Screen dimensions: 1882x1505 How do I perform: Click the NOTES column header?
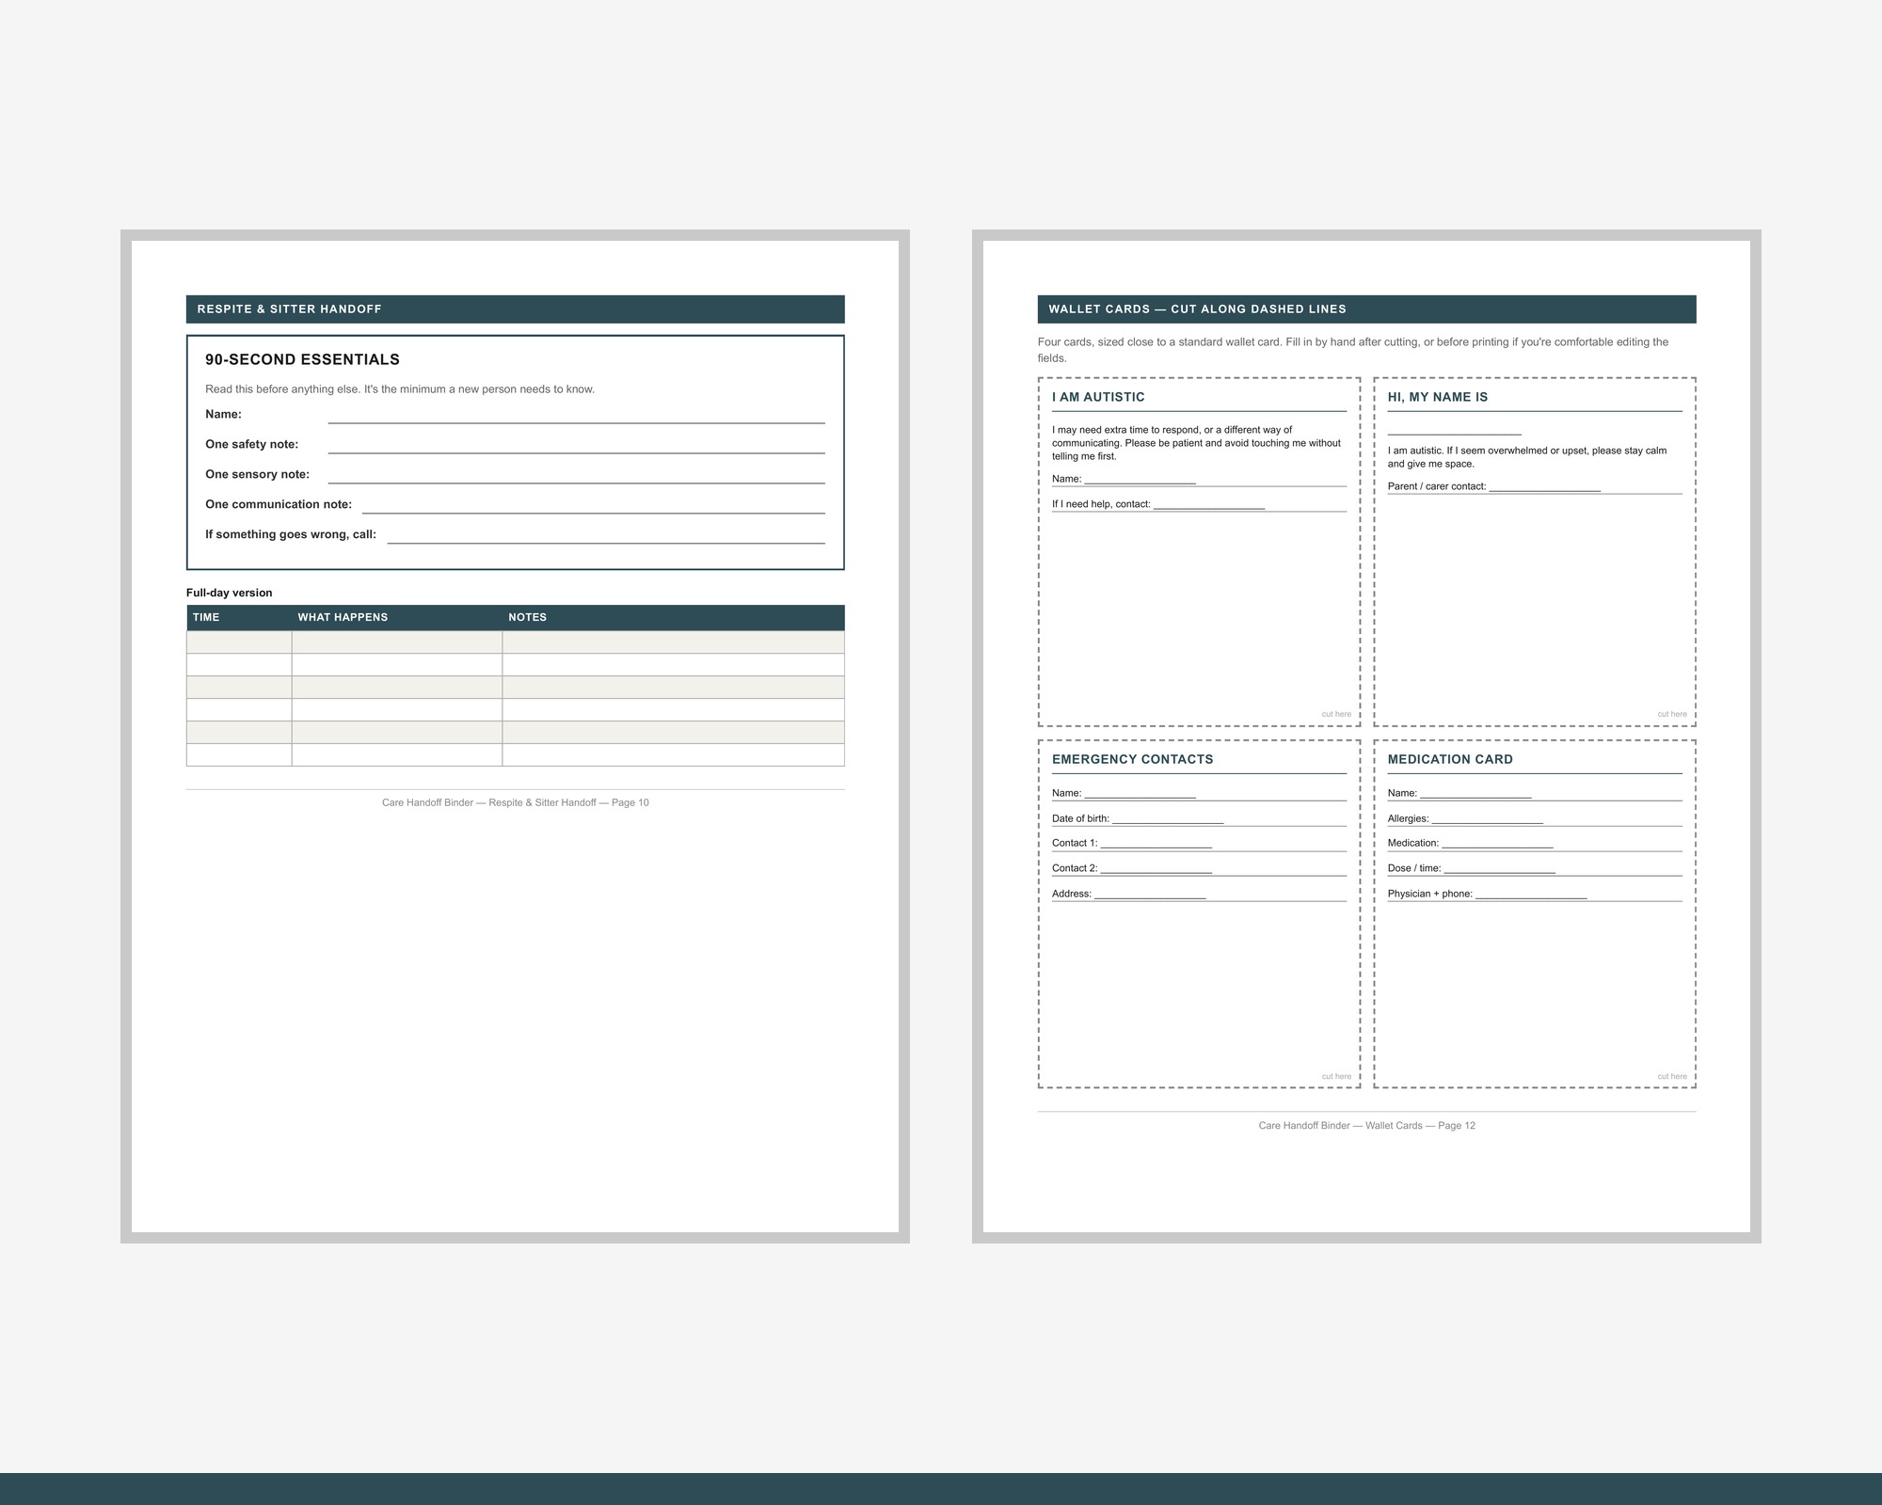point(673,618)
